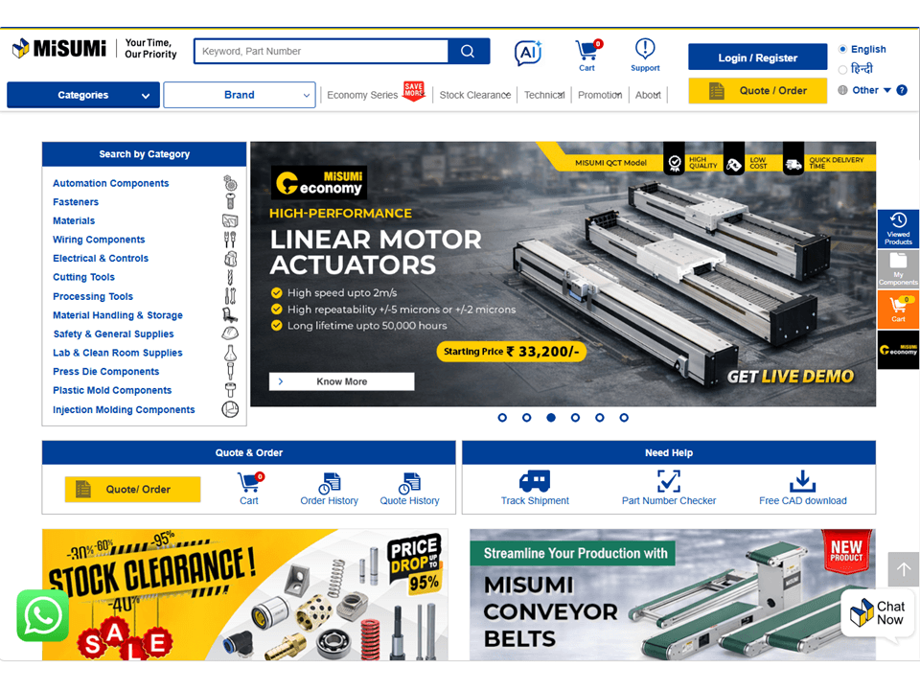Open the Support icon
Viewport: 920px width, 690px height.
point(645,56)
